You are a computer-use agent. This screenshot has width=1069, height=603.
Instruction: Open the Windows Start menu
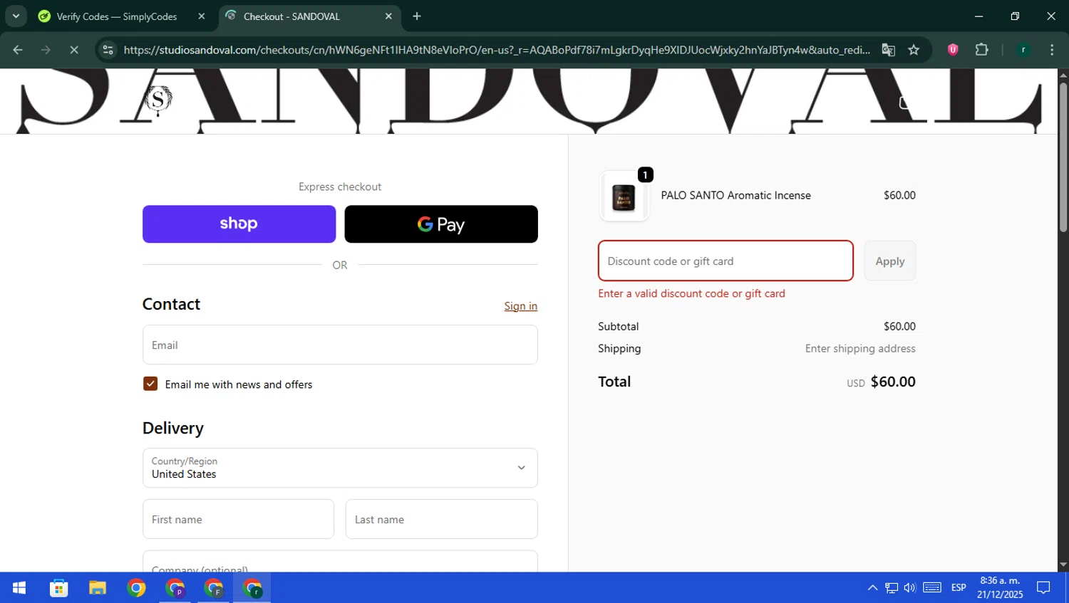point(19,588)
